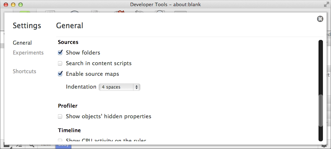Screen dimensions: 331x149
Task: Enter full screen using title bar arrows
Action: (326, 5)
